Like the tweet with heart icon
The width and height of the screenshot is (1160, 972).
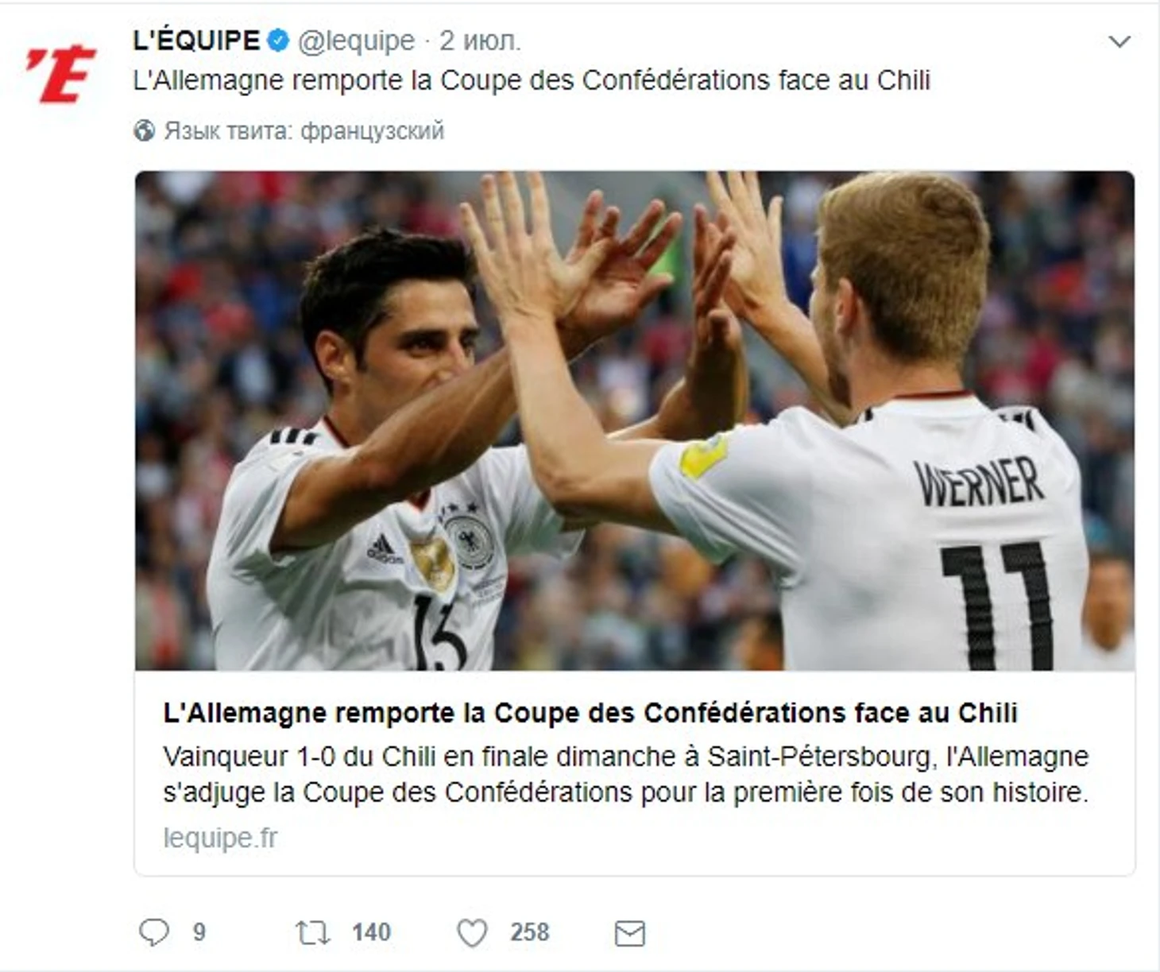point(472,932)
